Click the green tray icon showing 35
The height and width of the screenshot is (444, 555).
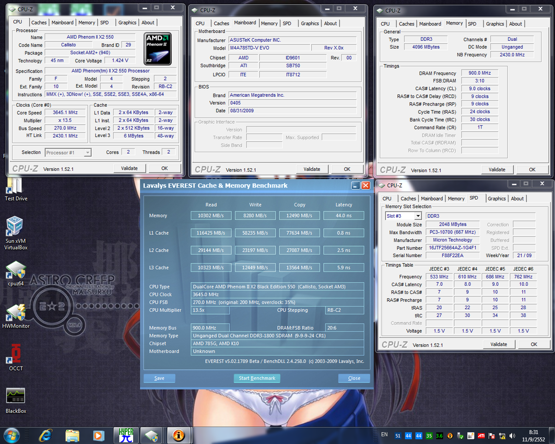429,436
